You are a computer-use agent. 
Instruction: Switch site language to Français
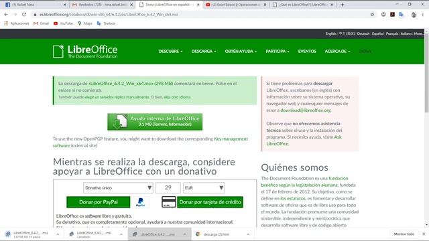tap(391, 33)
